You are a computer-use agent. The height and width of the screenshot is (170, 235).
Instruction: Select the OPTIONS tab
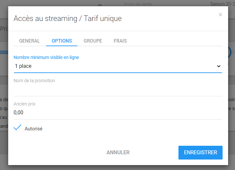pyautogui.click(x=62, y=41)
